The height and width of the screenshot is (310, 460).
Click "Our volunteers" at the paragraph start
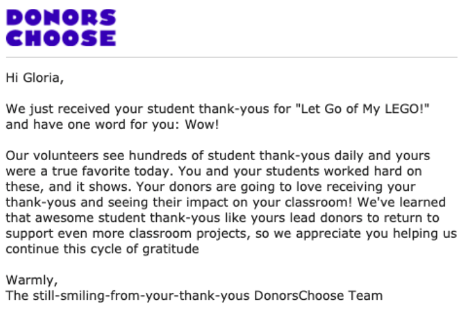(x=52, y=156)
